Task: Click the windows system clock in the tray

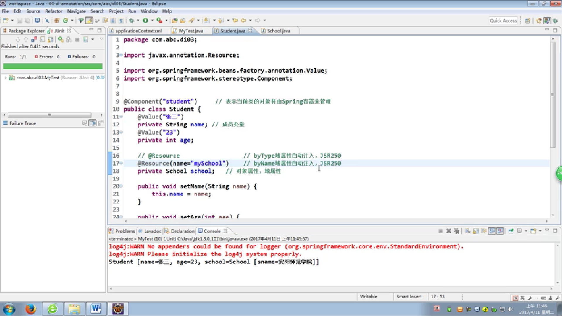Action: click(537, 309)
